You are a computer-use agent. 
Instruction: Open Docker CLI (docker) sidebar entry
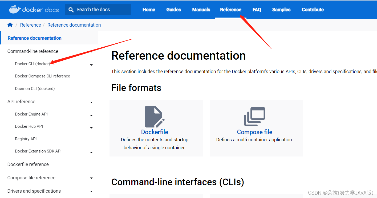pyautogui.click(x=33, y=64)
